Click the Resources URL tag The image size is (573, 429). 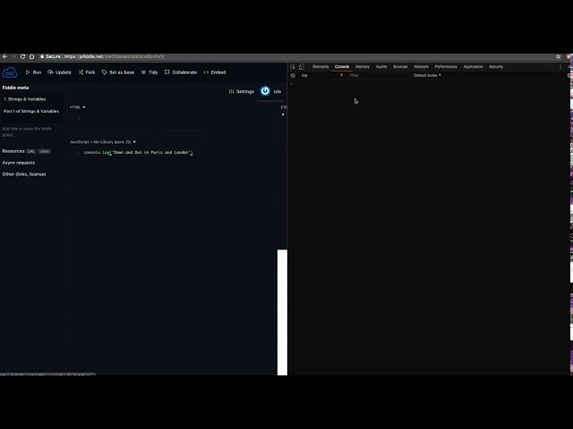click(x=31, y=151)
